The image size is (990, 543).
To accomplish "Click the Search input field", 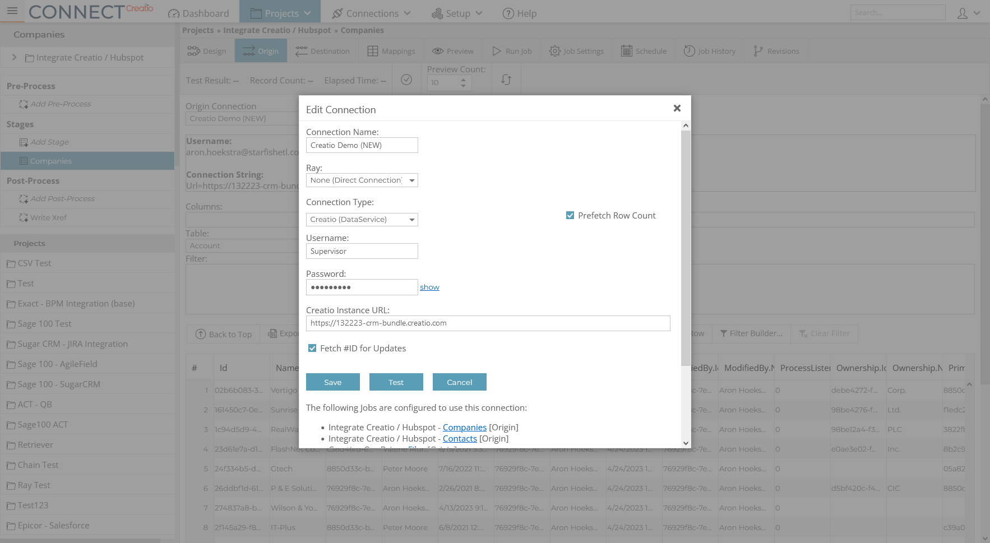I will pos(898,12).
